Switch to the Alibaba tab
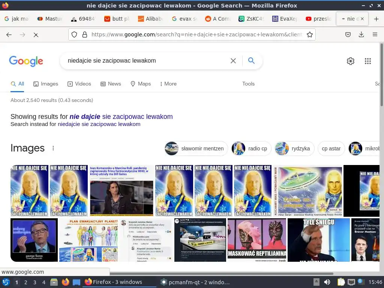384x288 pixels. click(151, 19)
